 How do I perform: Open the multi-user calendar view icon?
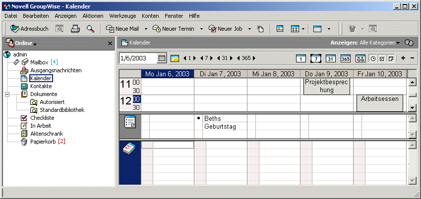pyautogui.click(x=361, y=58)
